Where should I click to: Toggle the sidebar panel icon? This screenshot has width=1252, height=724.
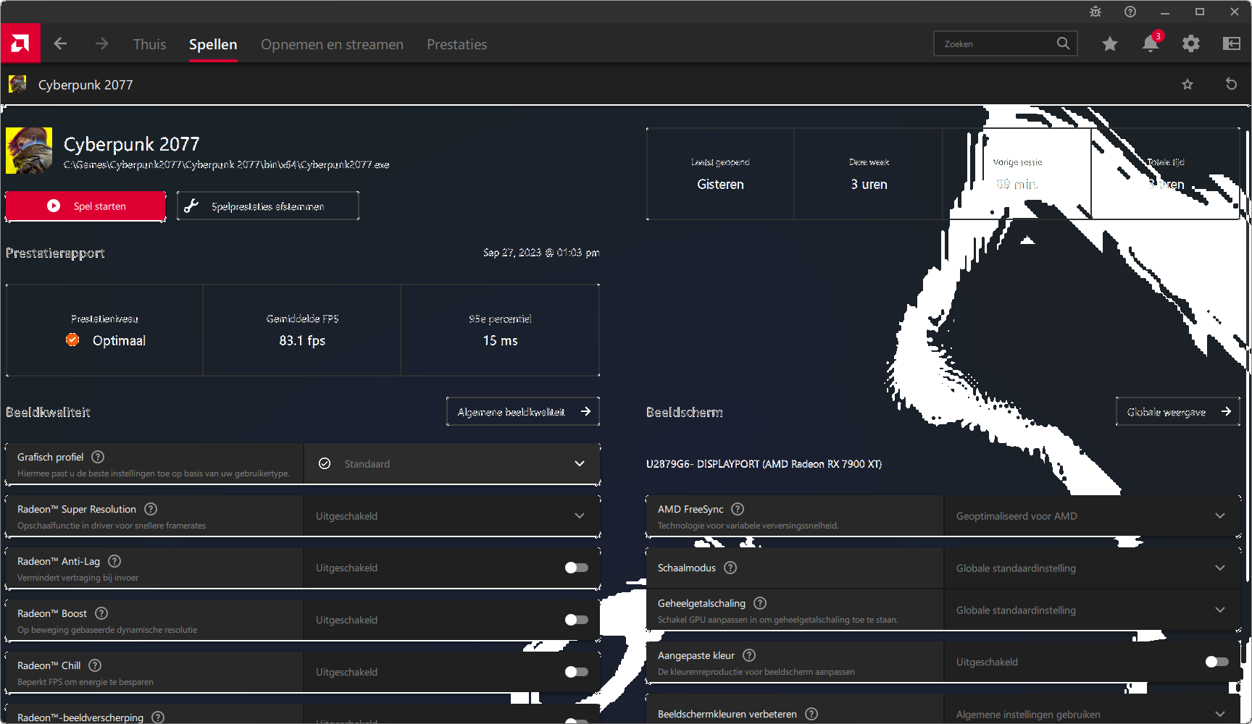(1232, 44)
